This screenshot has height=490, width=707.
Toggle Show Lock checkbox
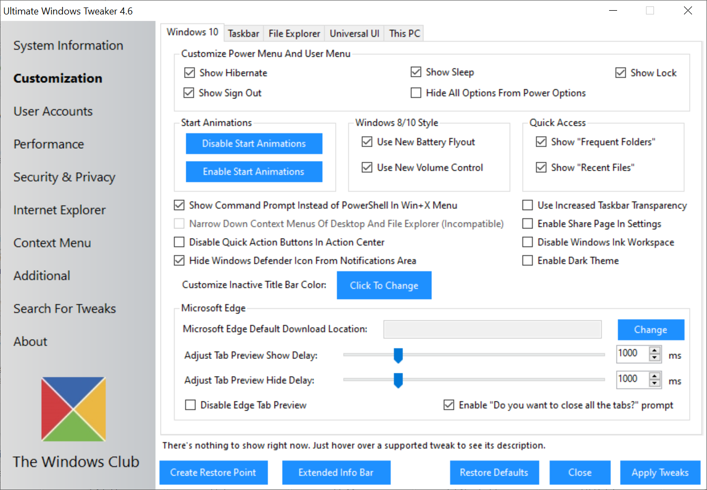tap(620, 73)
